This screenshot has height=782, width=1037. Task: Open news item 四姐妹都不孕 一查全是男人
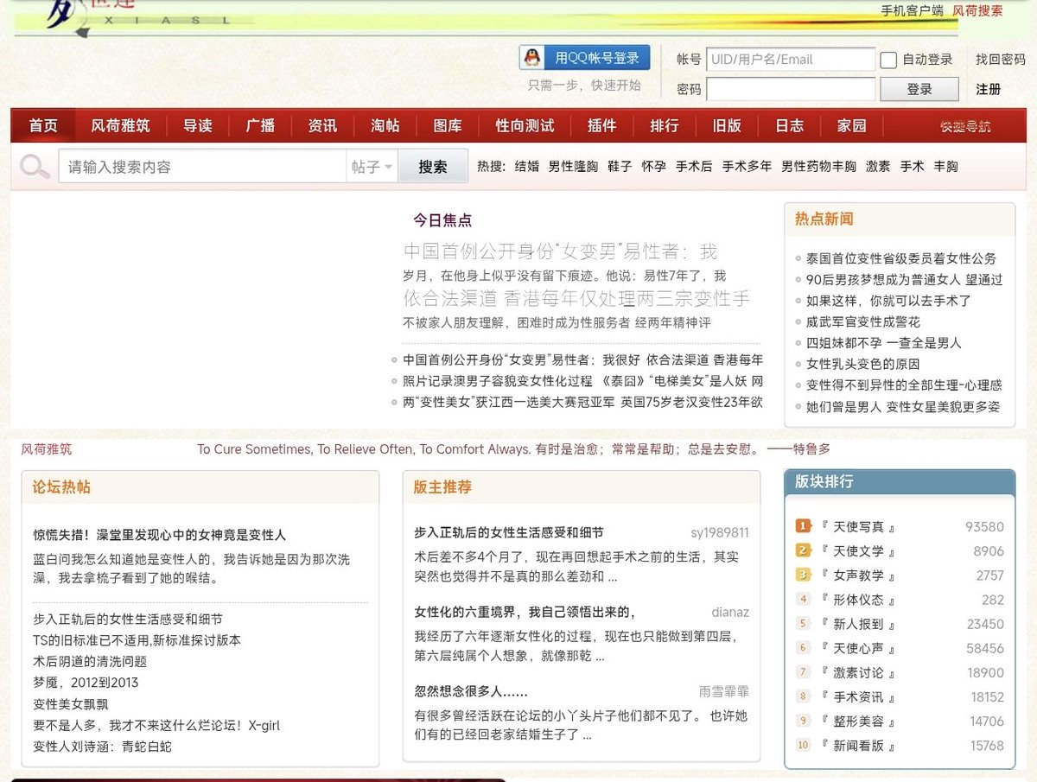tap(884, 343)
